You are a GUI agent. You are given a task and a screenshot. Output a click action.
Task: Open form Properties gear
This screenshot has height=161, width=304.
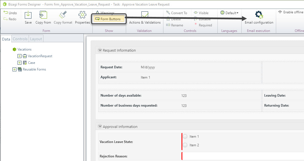(x=82, y=15)
